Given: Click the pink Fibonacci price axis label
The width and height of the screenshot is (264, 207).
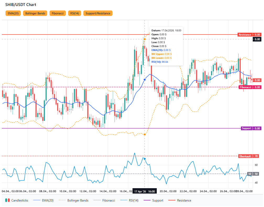Looking at the screenshot, I should coord(246,87).
